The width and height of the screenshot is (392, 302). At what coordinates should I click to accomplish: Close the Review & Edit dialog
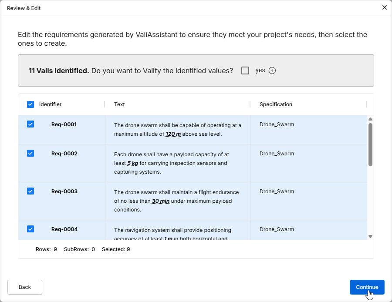(384, 7)
